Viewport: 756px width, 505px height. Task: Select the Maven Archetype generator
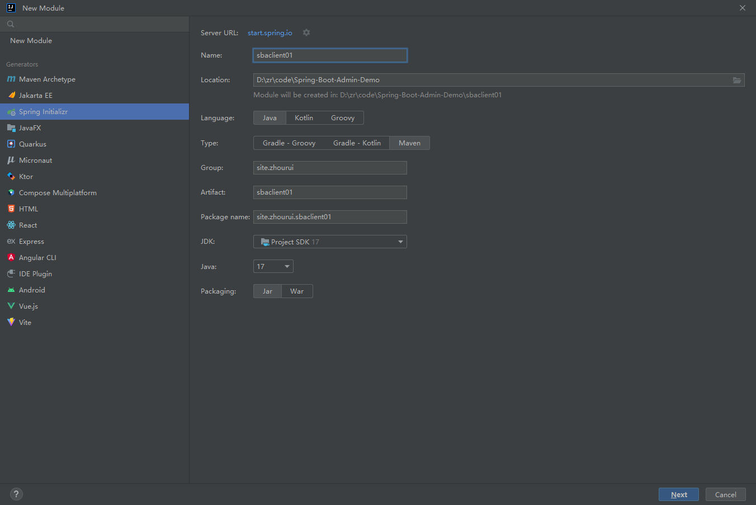pyautogui.click(x=94, y=79)
